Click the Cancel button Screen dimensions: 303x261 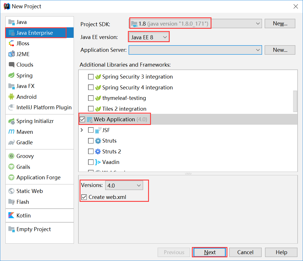[x=245, y=252]
